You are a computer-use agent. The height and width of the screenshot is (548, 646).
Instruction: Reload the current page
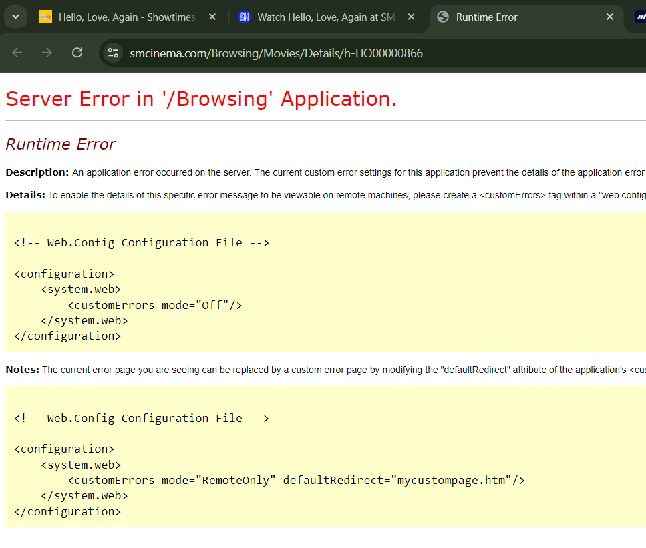[x=77, y=53]
